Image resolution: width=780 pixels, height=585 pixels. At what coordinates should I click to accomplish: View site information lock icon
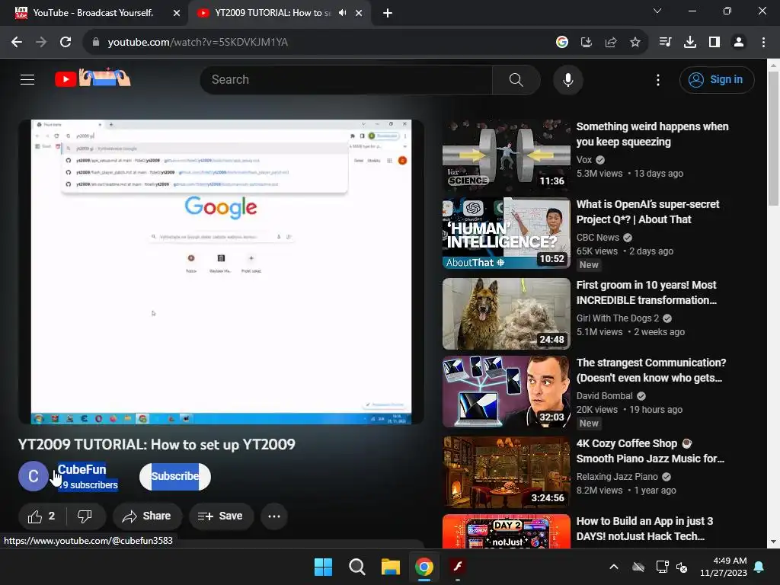(x=96, y=43)
